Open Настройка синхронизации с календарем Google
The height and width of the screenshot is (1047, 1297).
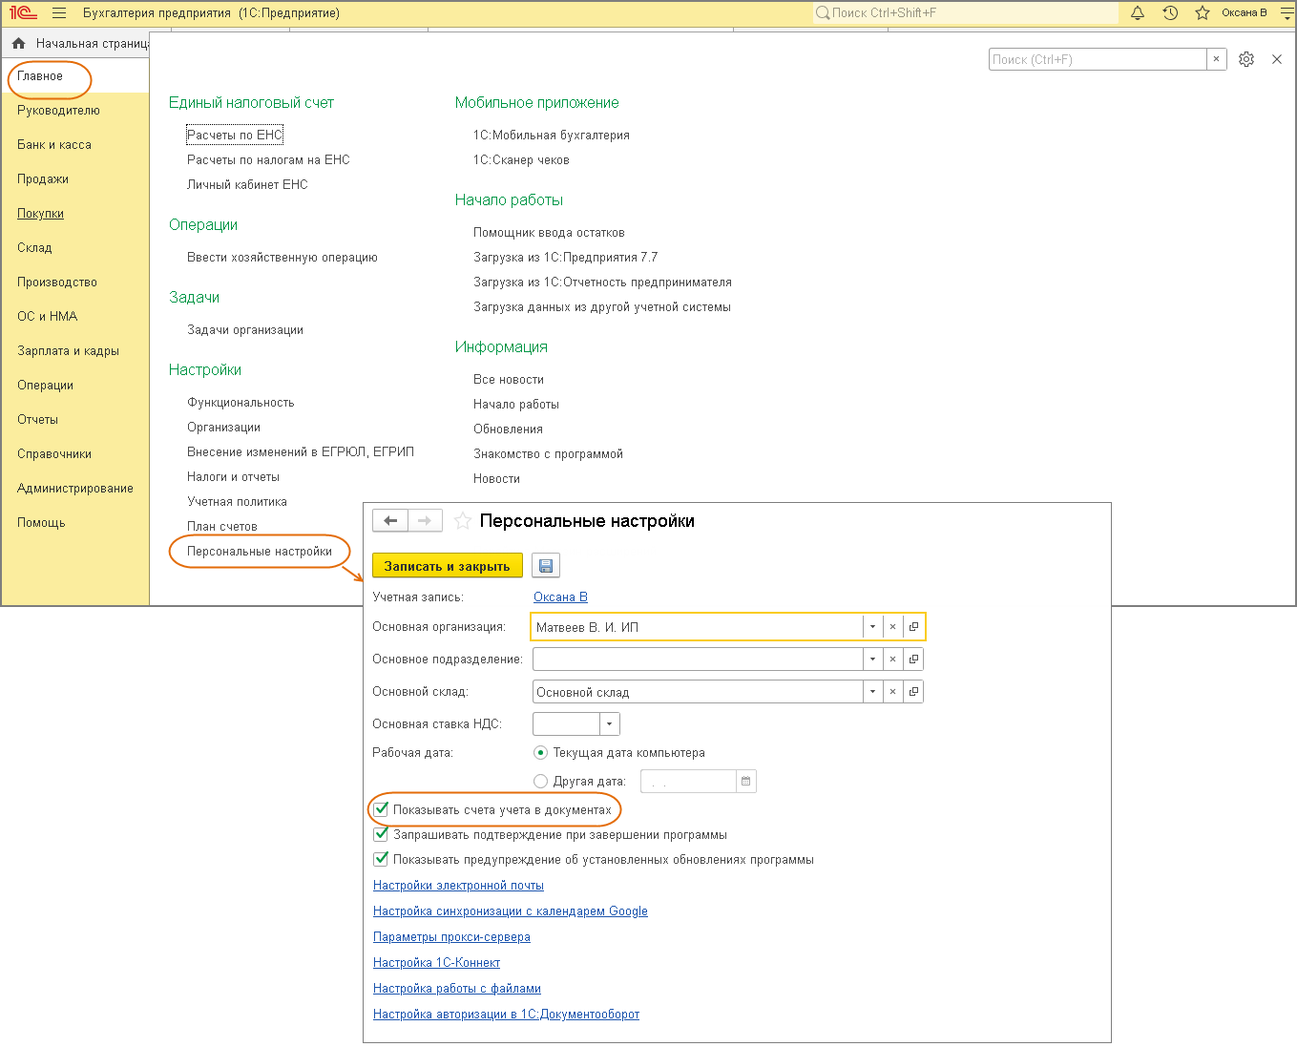pos(511,911)
